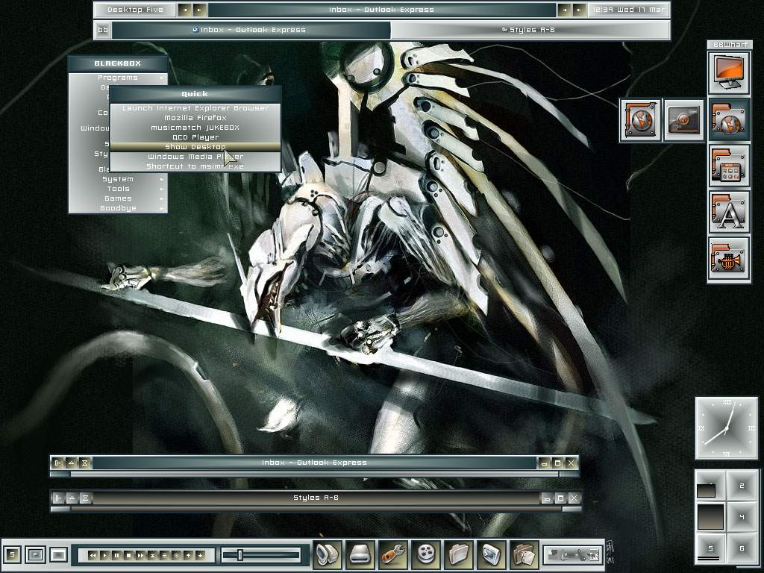Launch the film reel media dock icon
764x573 pixels.
[426, 554]
